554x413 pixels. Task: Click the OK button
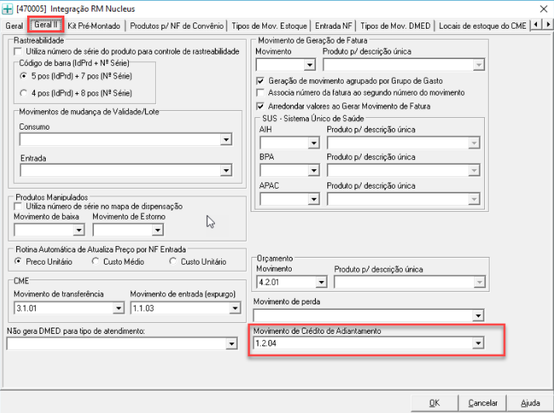[435, 403]
